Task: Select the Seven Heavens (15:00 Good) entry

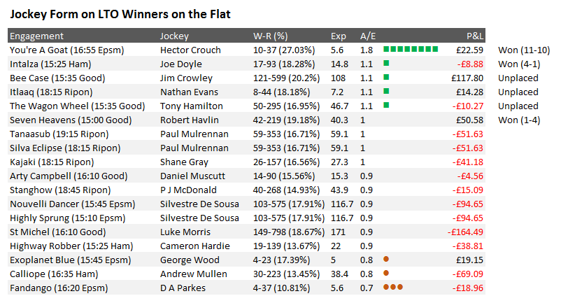Action: tap(71, 120)
